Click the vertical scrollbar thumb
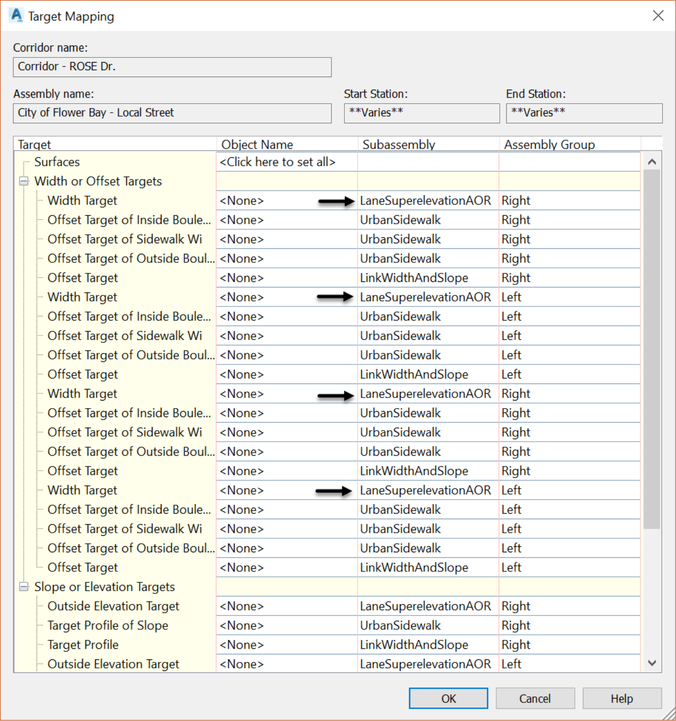This screenshot has height=721, width=676. [x=651, y=349]
